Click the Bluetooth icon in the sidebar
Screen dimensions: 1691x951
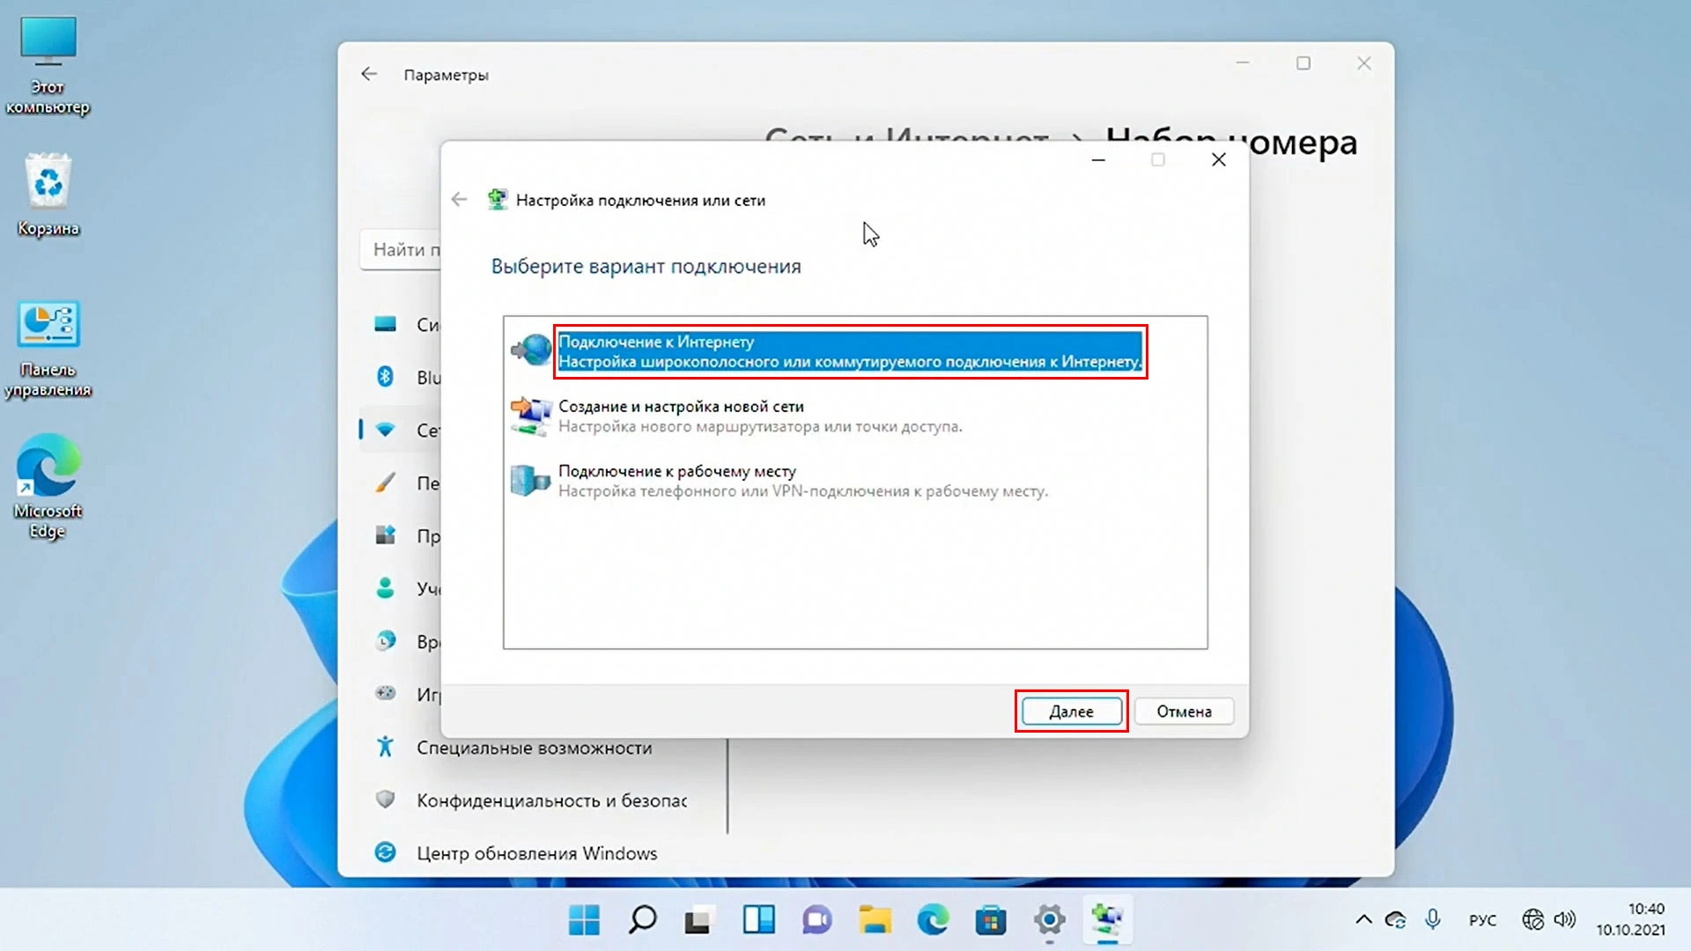tap(385, 377)
